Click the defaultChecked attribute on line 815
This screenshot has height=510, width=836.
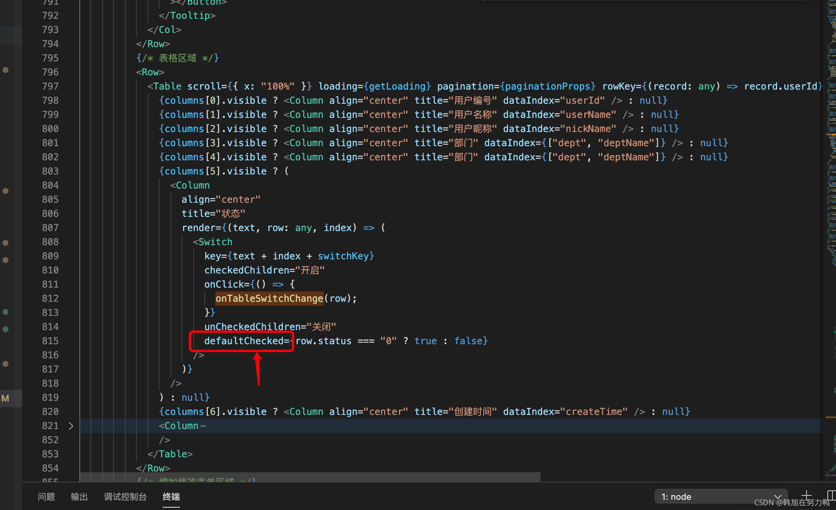pyautogui.click(x=244, y=341)
